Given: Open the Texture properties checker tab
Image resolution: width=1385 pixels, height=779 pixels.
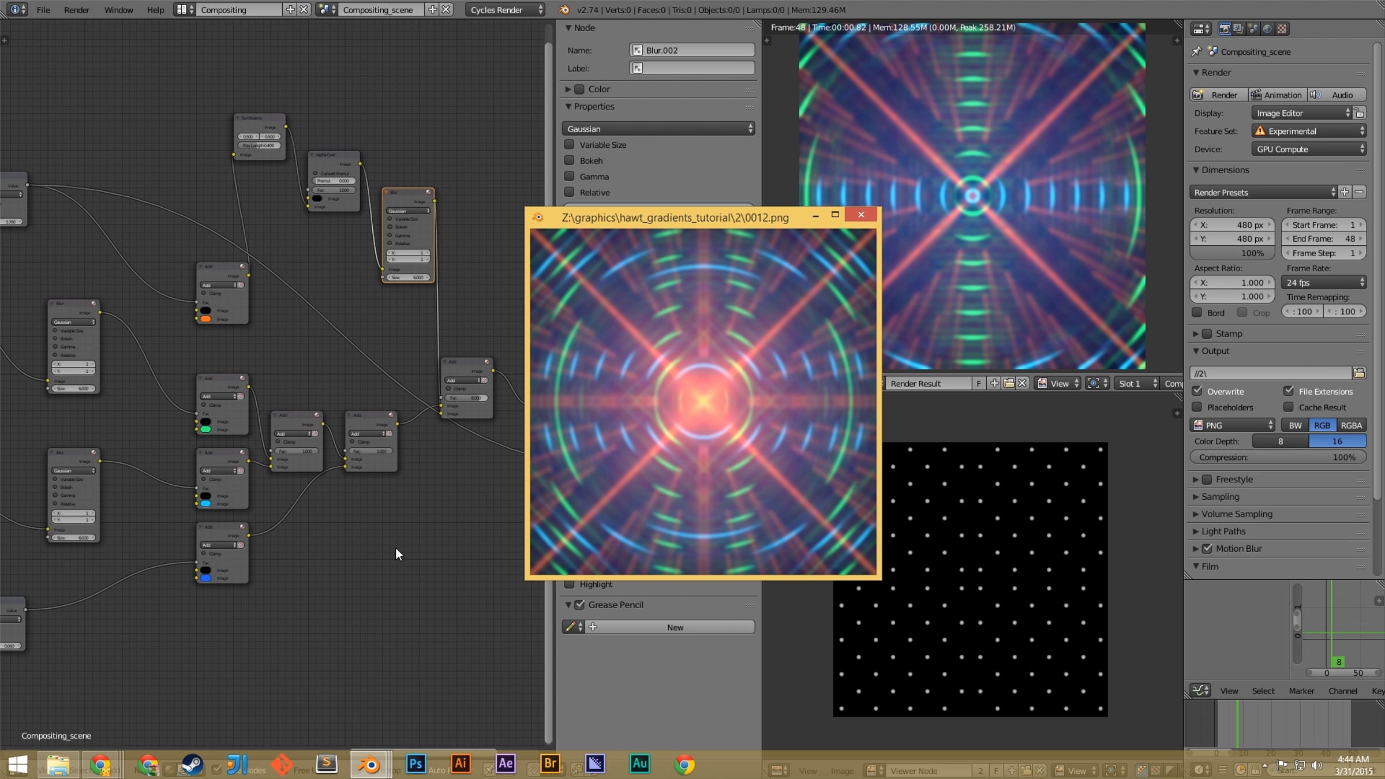Looking at the screenshot, I should point(1282,29).
